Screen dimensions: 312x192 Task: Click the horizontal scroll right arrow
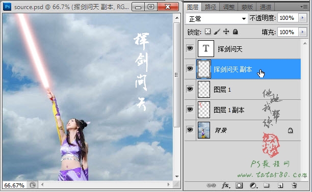coord(168,185)
